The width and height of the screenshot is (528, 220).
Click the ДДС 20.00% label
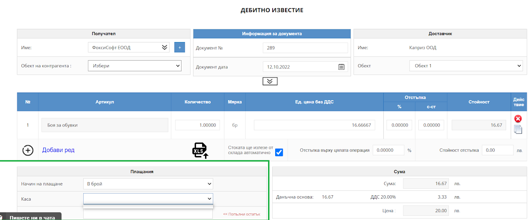[383, 197]
